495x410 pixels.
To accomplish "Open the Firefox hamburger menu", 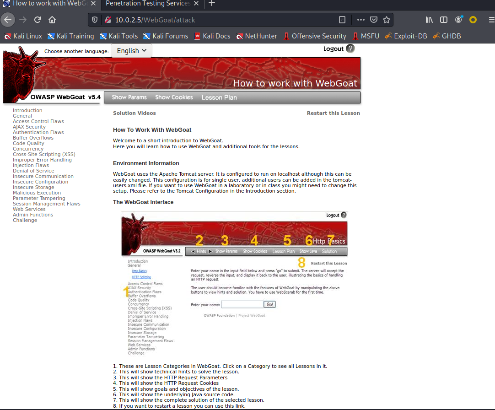I will (491, 20).
